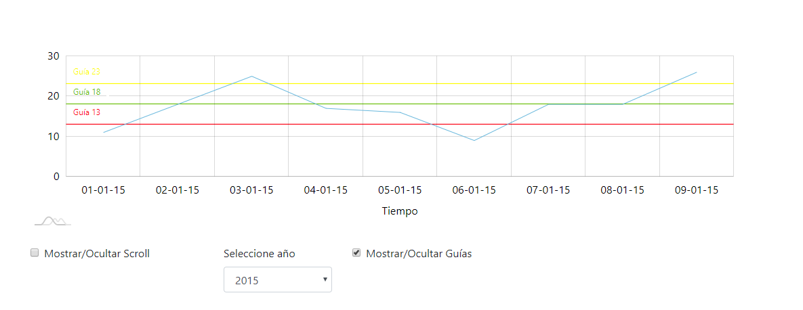Enable the Mostrar/Ocultar Scroll checkbox
The width and height of the screenshot is (803, 310).
tap(35, 253)
